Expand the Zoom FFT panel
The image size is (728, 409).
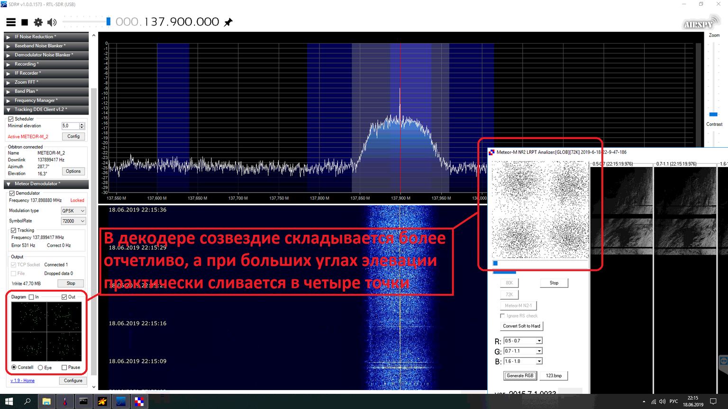(x=46, y=82)
